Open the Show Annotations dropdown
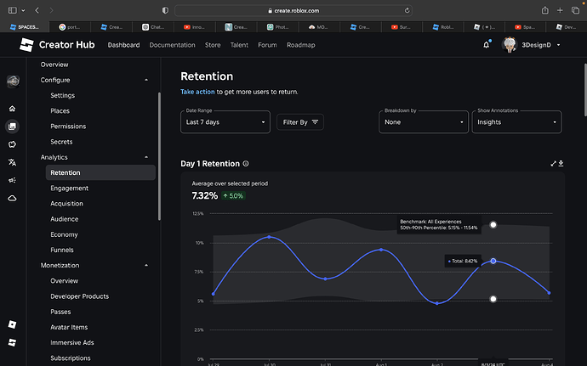The image size is (587, 366). [x=516, y=122]
